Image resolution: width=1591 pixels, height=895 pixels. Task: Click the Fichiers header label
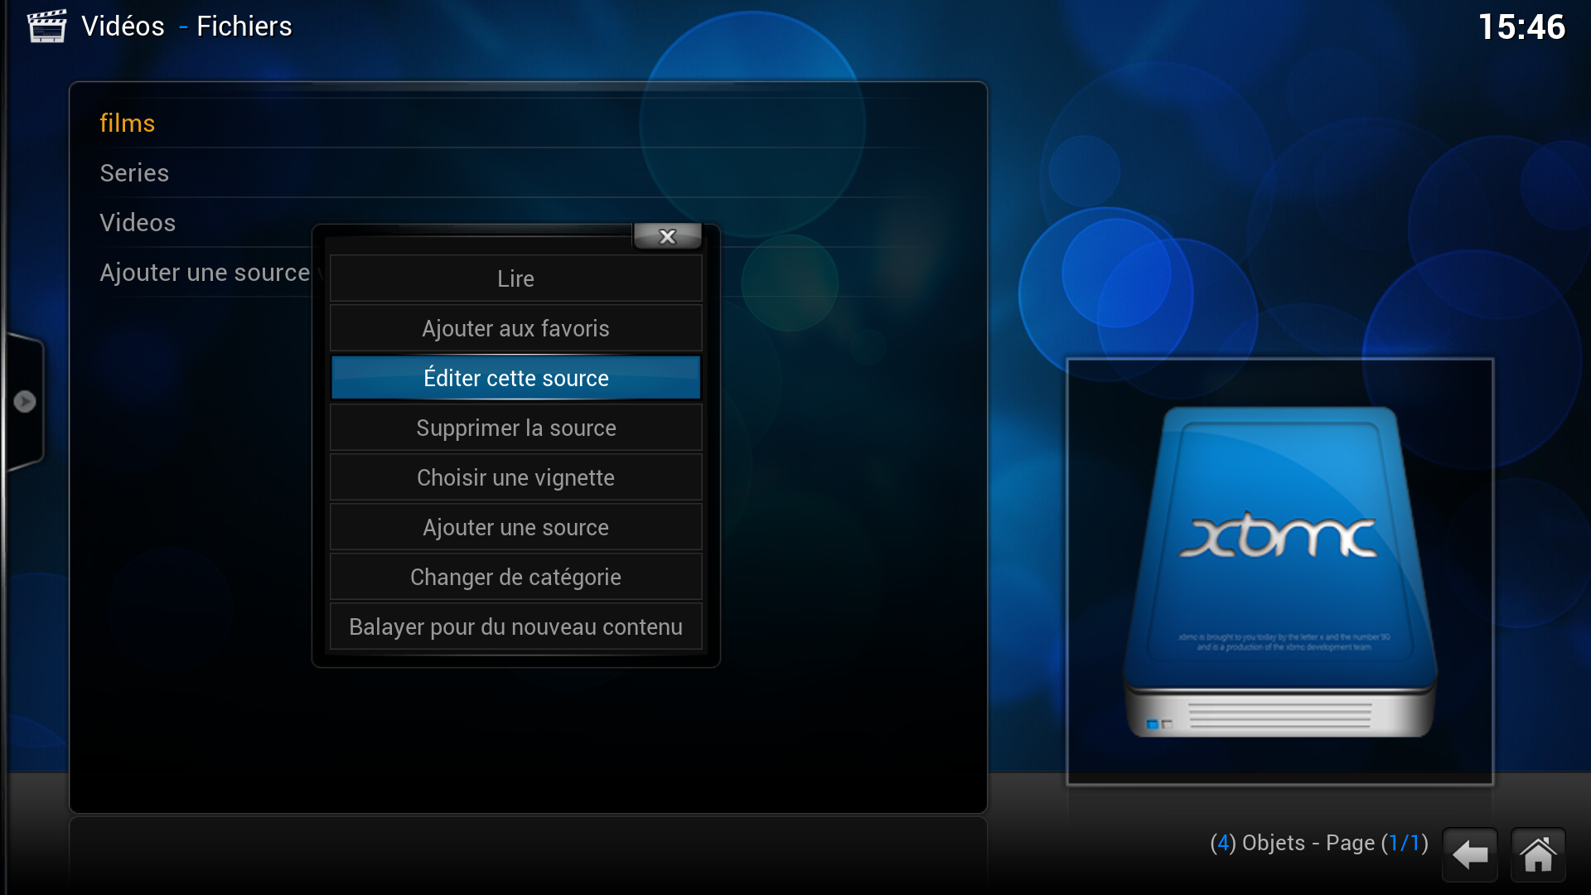click(x=244, y=27)
